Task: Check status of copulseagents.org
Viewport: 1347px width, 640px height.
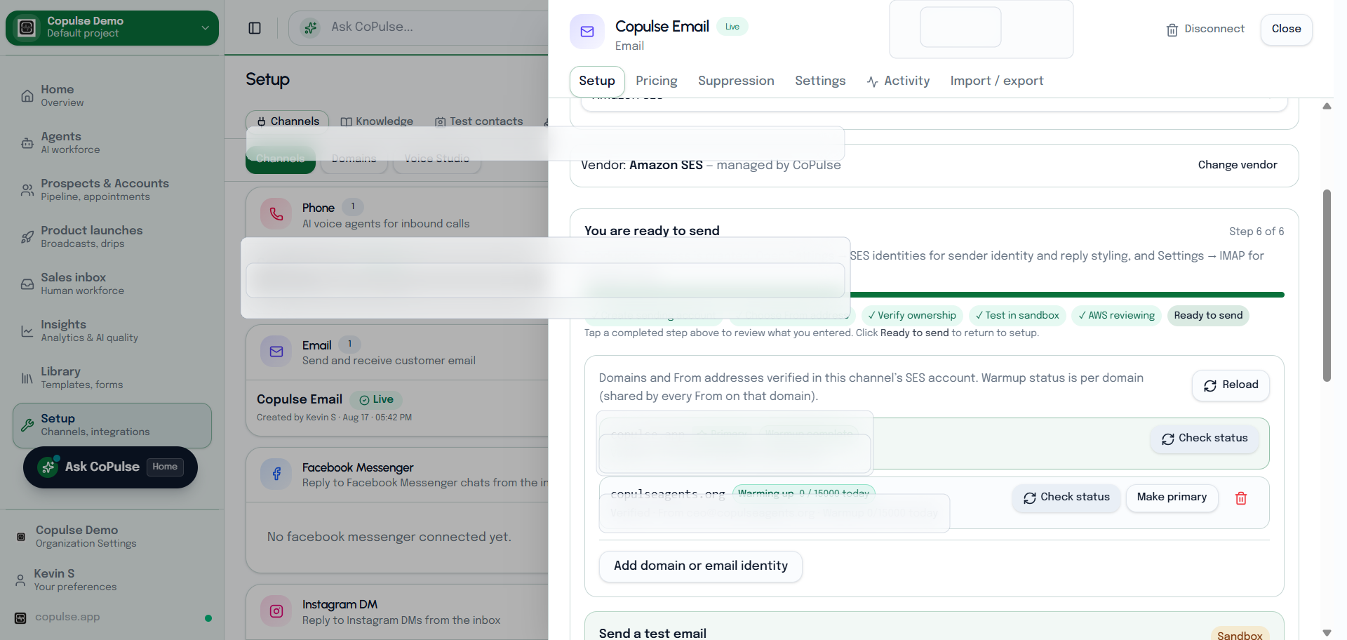Action: pyautogui.click(x=1066, y=498)
